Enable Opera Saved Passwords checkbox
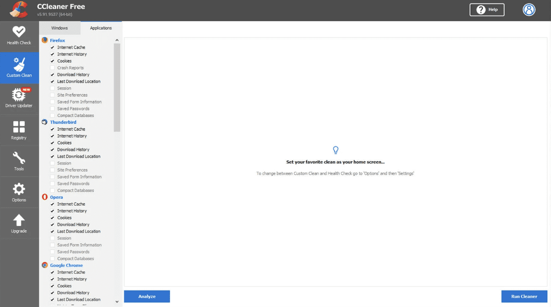This screenshot has width=551, height=307. tap(53, 252)
